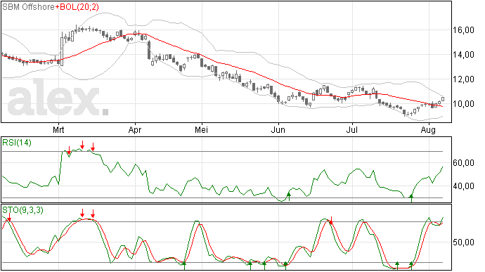Click the Mrt month label
The height and width of the screenshot is (272, 485).
(58, 129)
